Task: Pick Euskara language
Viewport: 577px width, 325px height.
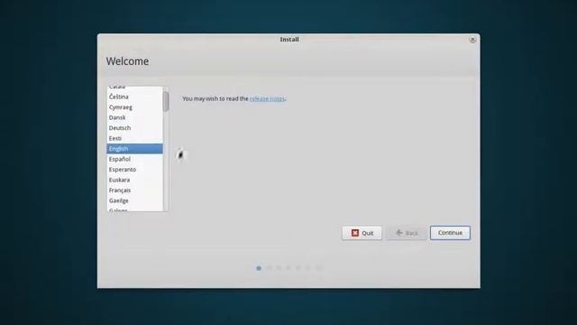Action: [x=134, y=180]
